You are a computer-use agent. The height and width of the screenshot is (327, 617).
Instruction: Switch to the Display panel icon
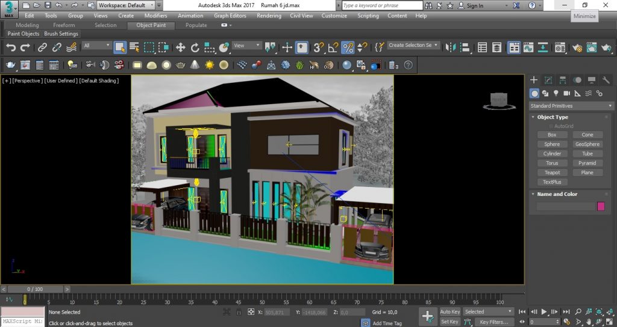pos(592,80)
